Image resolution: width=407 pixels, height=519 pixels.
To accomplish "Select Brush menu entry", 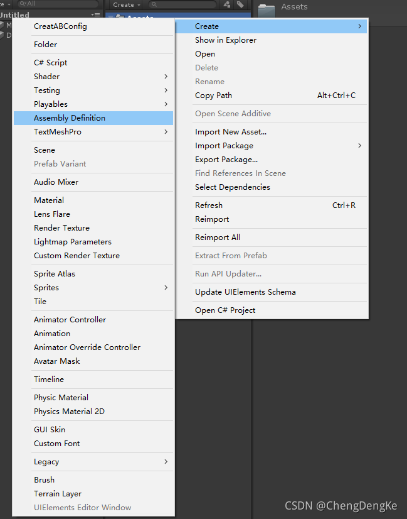I will tap(93, 480).
